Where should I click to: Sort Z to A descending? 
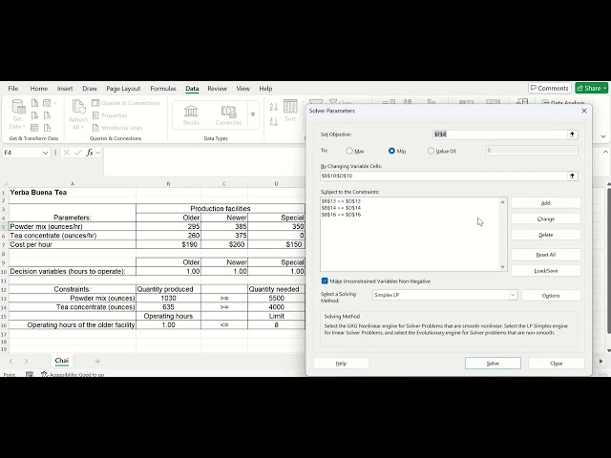tap(274, 122)
